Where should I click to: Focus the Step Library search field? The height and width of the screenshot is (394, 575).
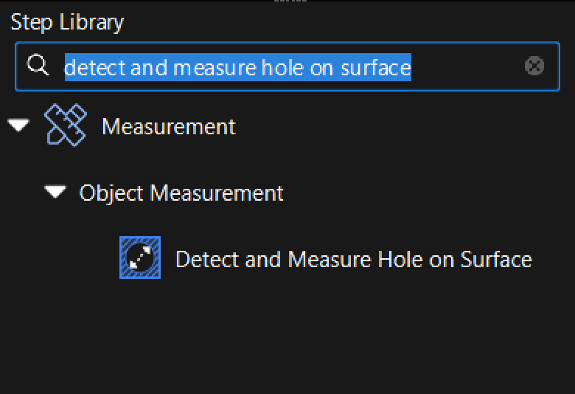click(x=287, y=66)
